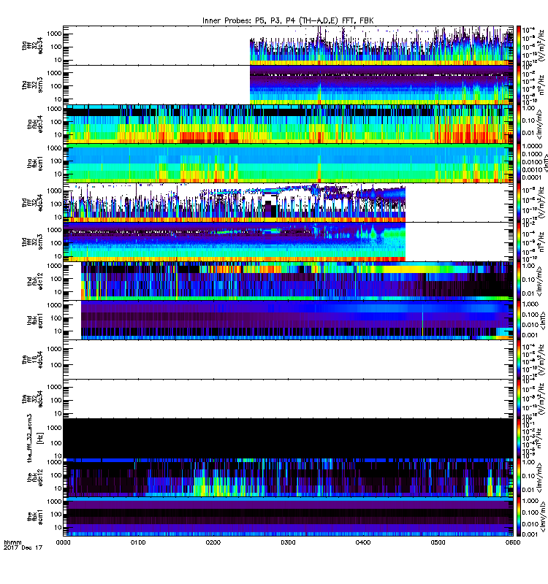Click the all-black the_fft_32_scm3 spectrogram panel
548x584 pixels.
pos(288,438)
